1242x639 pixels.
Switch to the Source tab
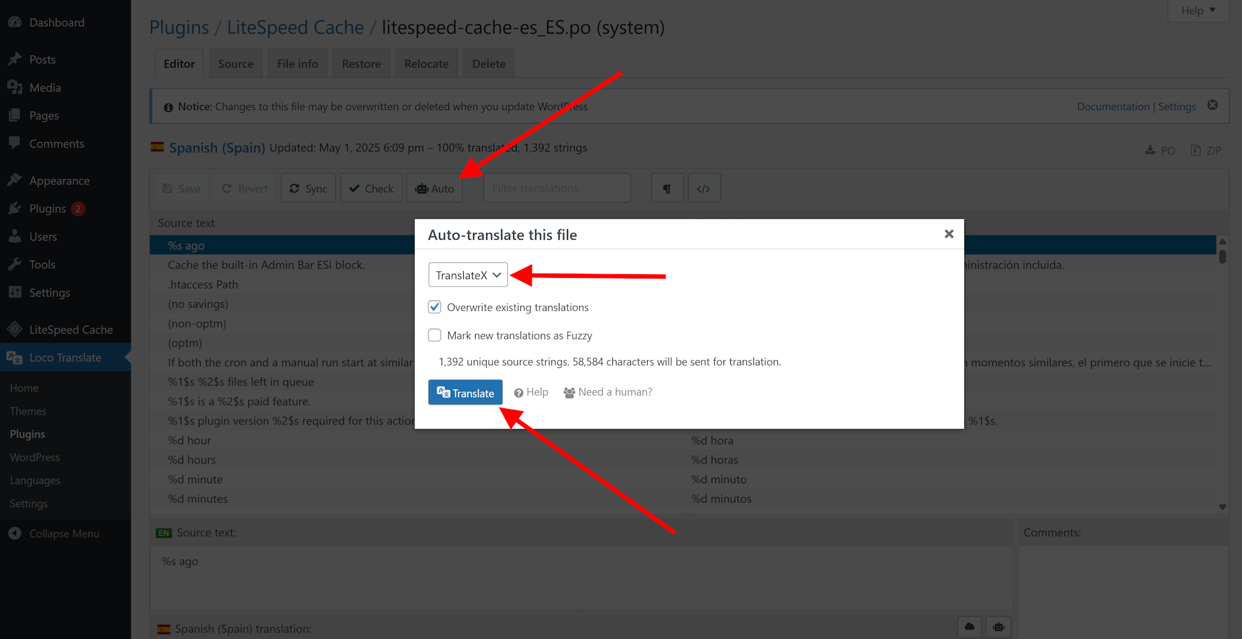tap(236, 64)
